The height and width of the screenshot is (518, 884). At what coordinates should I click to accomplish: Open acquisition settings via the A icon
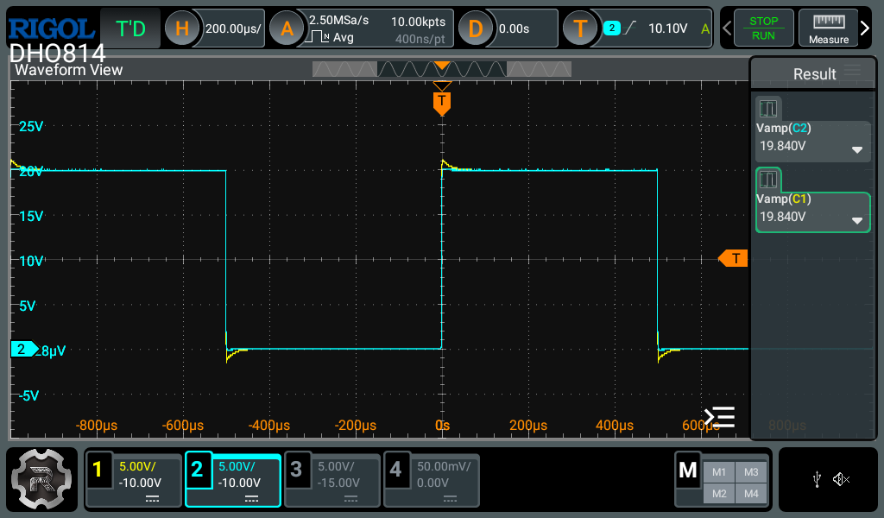[286, 28]
